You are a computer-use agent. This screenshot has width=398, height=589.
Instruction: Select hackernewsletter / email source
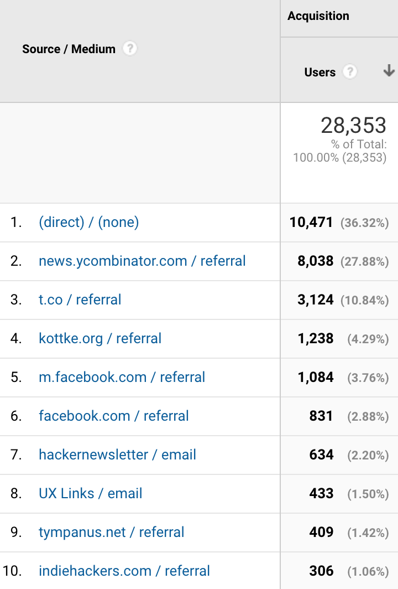[x=117, y=454]
